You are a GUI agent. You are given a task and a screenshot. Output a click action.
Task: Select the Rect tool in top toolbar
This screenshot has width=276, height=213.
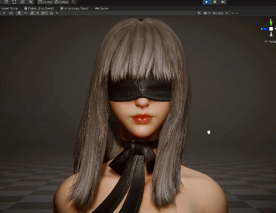(x=14, y=2)
